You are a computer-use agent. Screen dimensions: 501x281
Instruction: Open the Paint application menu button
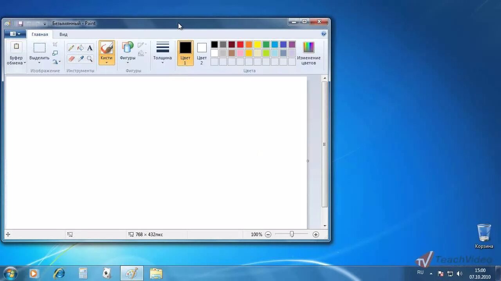(x=15, y=34)
